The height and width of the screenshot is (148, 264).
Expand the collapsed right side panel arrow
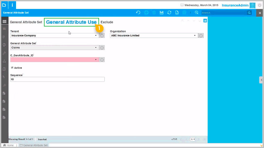tap(261, 80)
